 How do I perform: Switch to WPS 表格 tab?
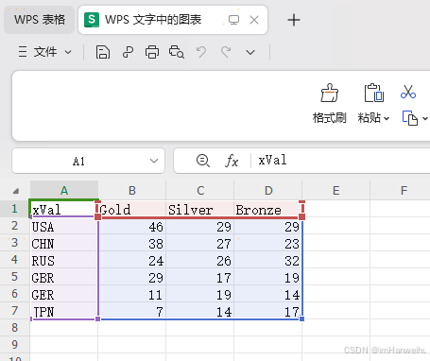click(x=40, y=20)
